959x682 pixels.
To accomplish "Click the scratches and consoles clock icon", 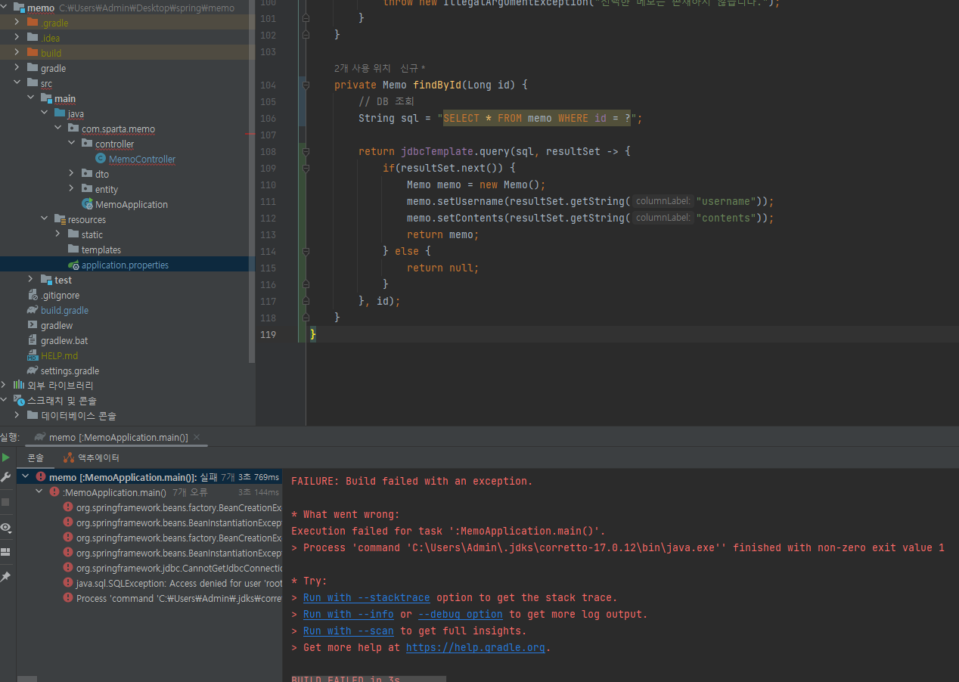I will coord(19,400).
